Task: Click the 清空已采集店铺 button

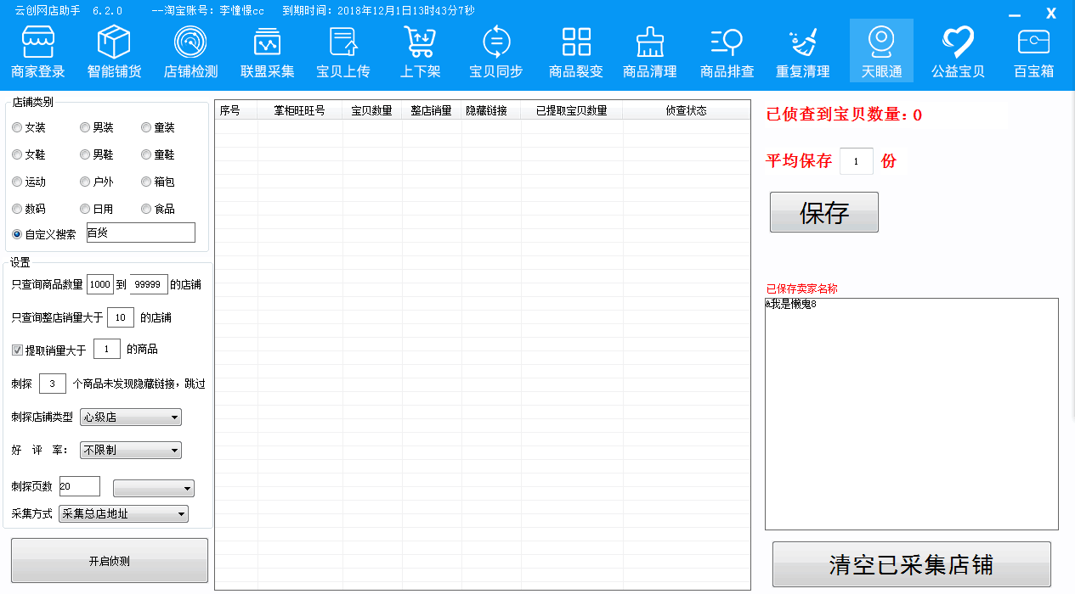Action: point(912,564)
